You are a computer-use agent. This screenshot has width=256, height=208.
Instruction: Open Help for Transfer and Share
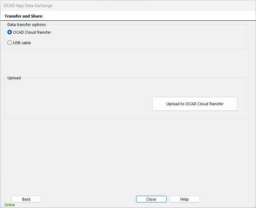point(184,199)
